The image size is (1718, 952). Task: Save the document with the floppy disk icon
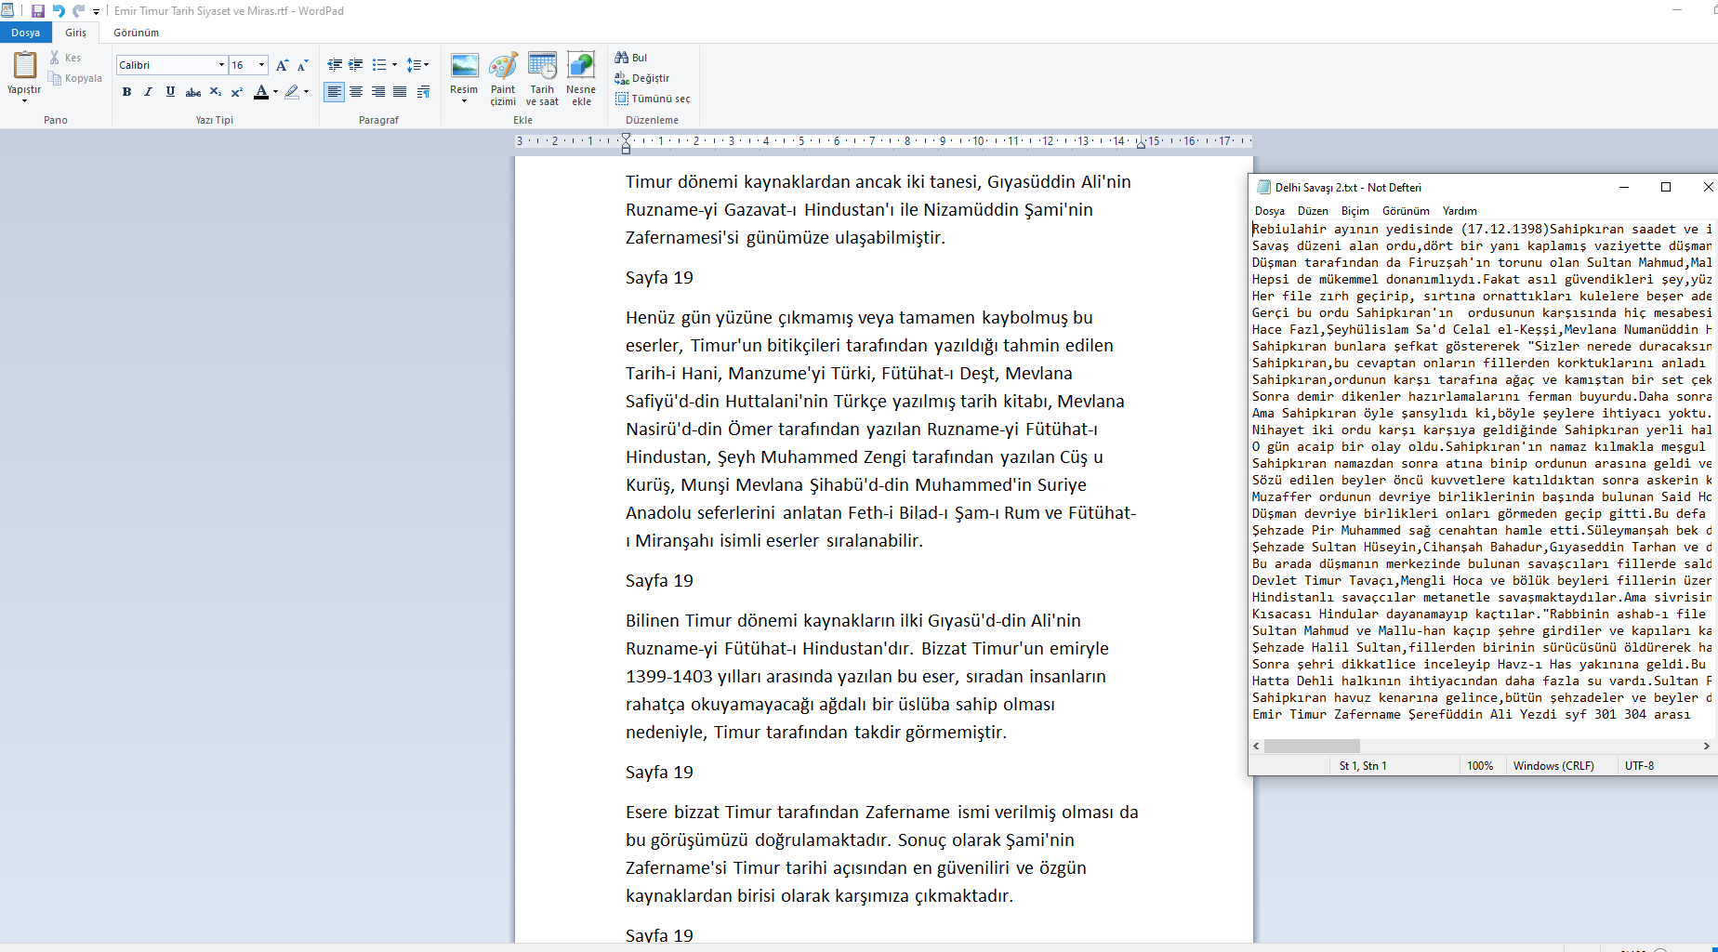[37, 11]
